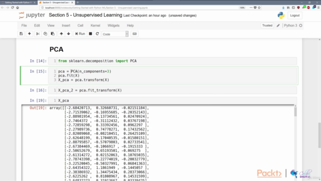Close the Section 5 browser tab
Image resolution: width=321 pixels, height=181 pixels.
(72, 3)
